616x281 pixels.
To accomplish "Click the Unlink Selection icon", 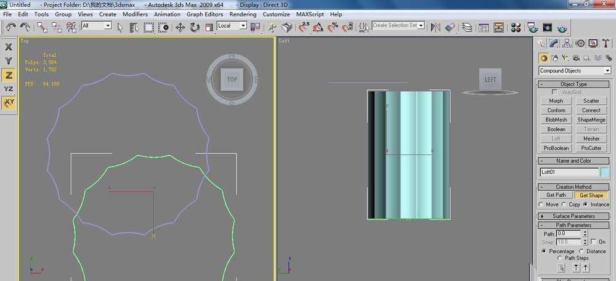I will (57, 27).
